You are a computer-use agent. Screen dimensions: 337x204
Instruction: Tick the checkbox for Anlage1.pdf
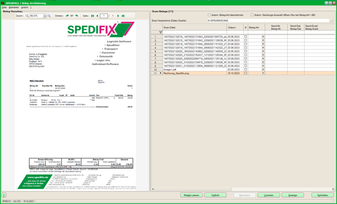click(246, 70)
